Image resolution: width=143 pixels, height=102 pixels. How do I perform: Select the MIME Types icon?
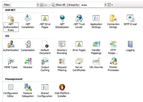11,63
